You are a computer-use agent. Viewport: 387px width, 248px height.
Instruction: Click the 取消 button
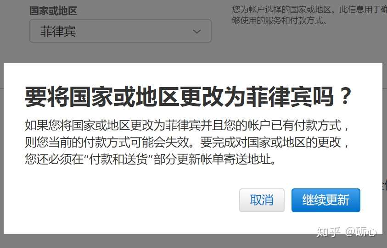click(262, 200)
